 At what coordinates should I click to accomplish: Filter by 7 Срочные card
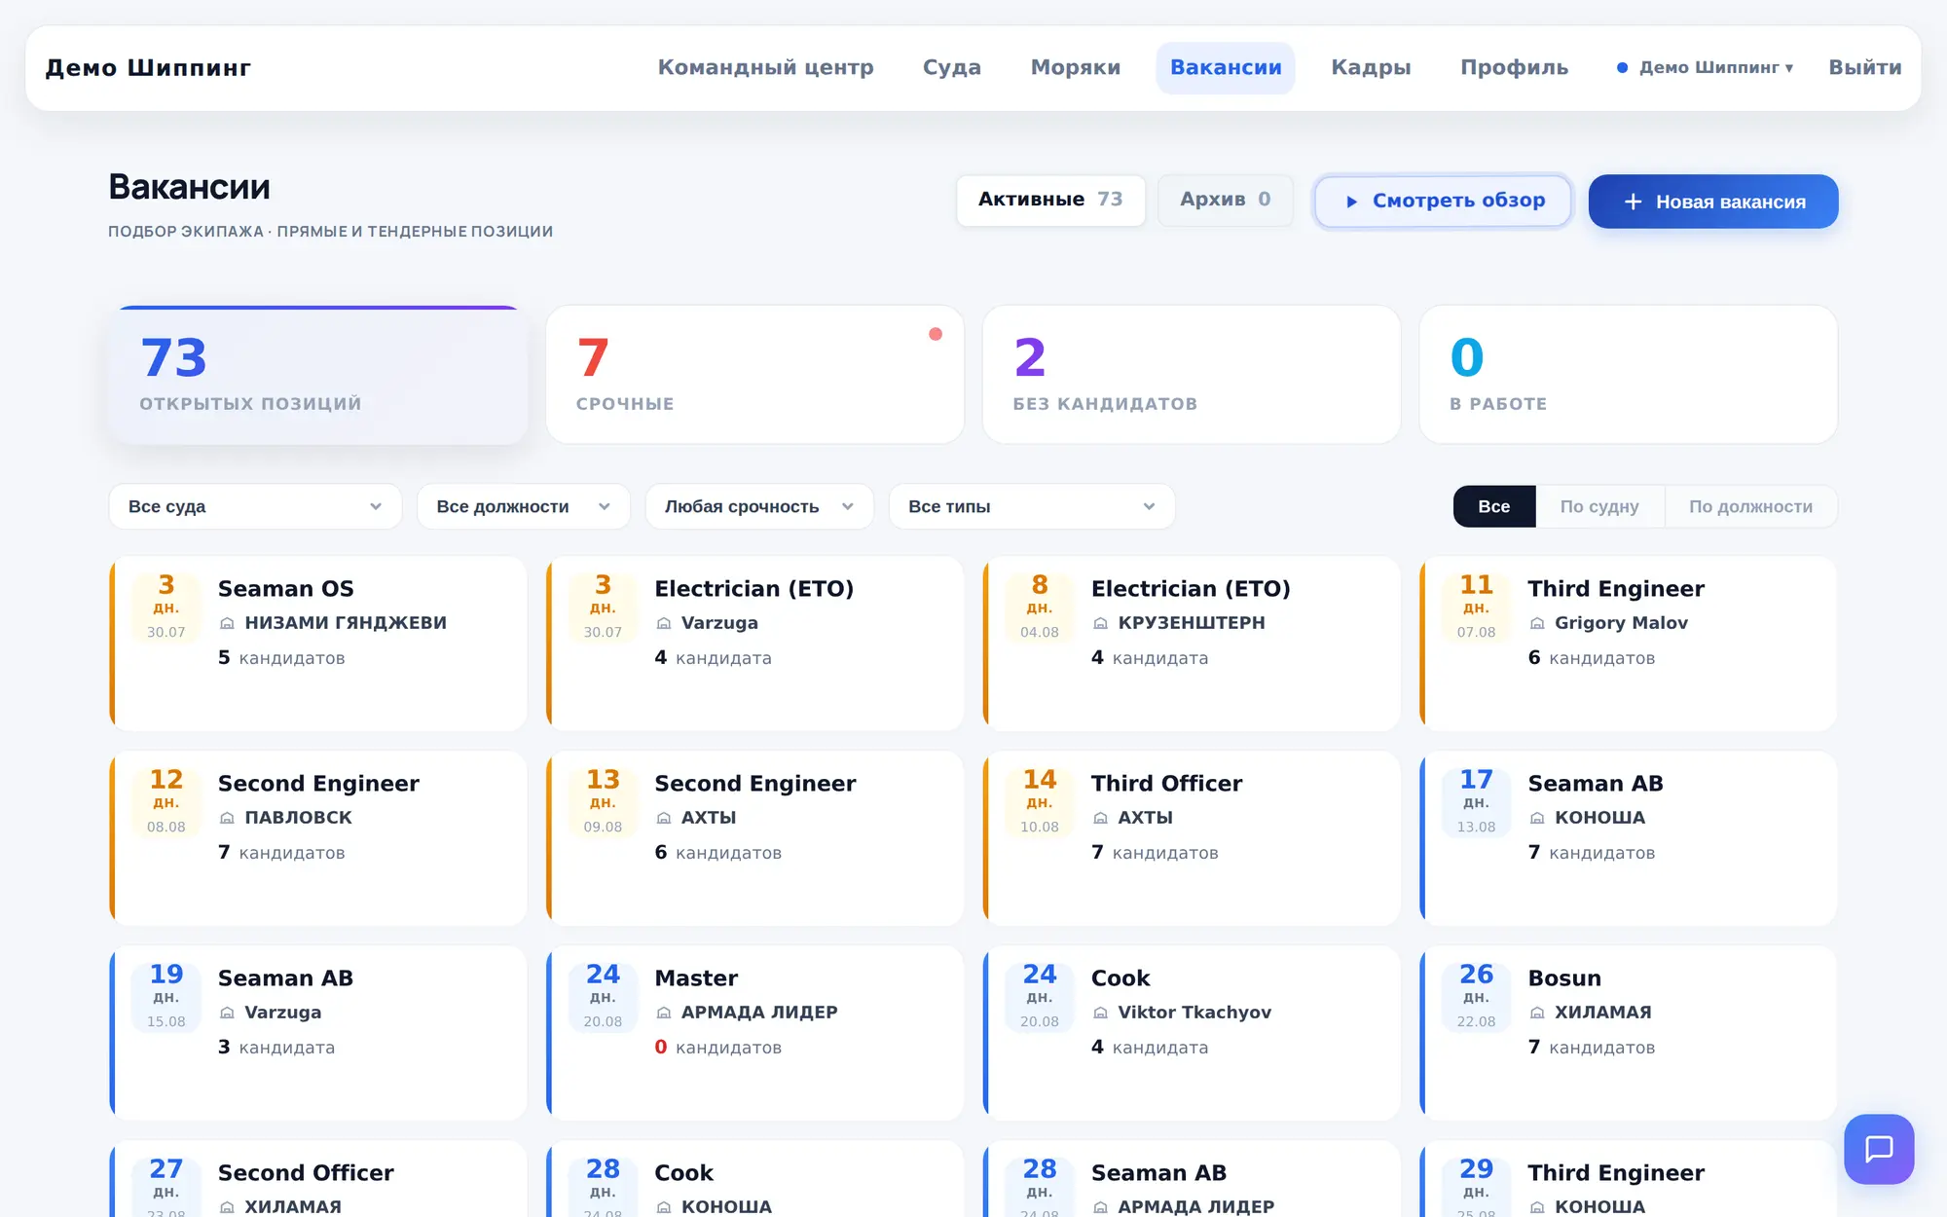[755, 375]
